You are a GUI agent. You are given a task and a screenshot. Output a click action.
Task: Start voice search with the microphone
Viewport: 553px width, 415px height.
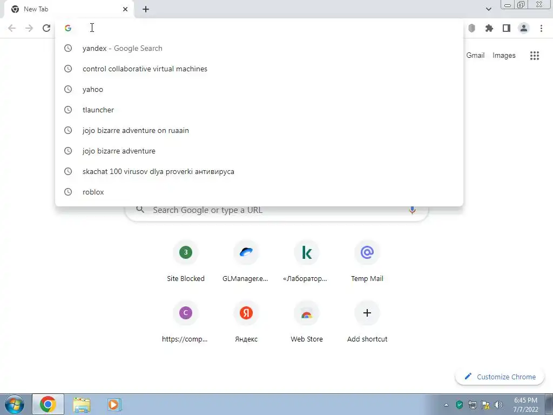tap(412, 210)
